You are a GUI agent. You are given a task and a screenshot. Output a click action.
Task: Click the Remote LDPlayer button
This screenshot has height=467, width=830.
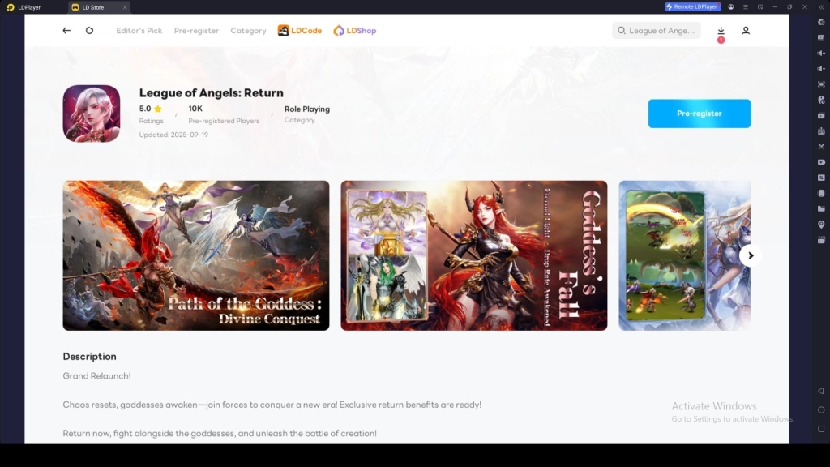pos(692,6)
